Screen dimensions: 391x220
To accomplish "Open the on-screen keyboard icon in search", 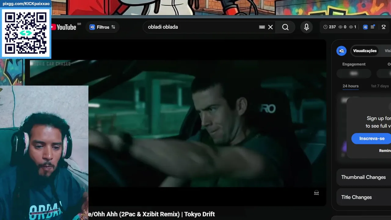I will coord(262,27).
